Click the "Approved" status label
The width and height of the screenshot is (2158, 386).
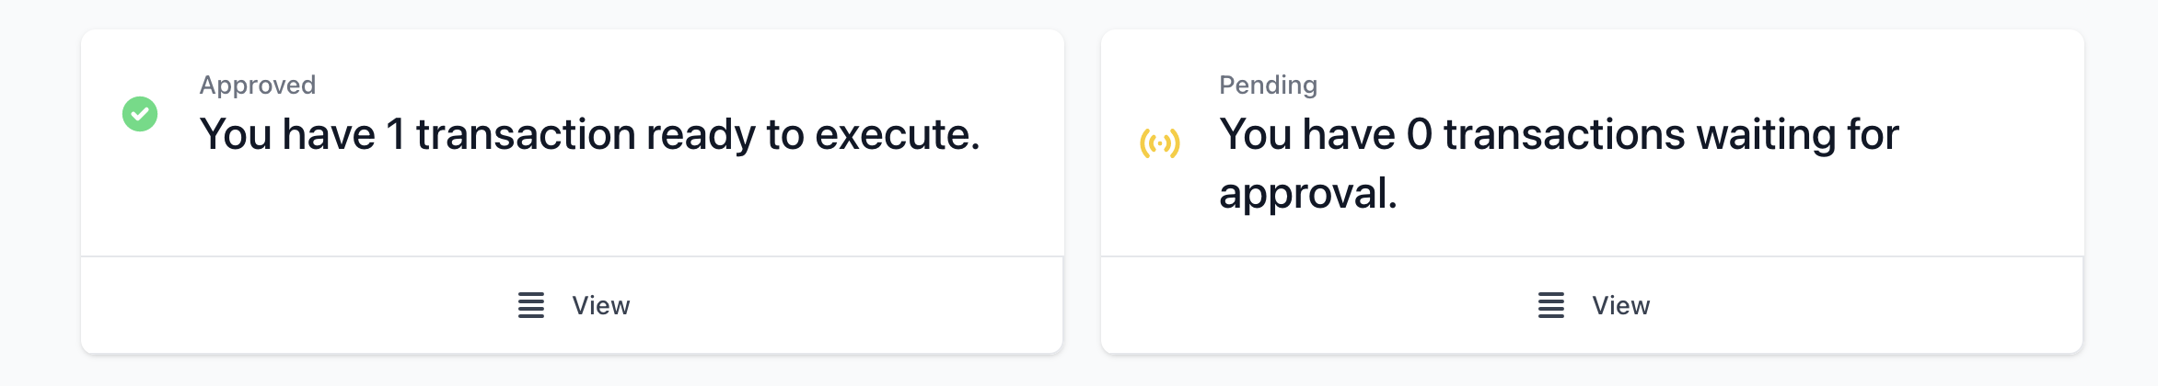pos(258,85)
